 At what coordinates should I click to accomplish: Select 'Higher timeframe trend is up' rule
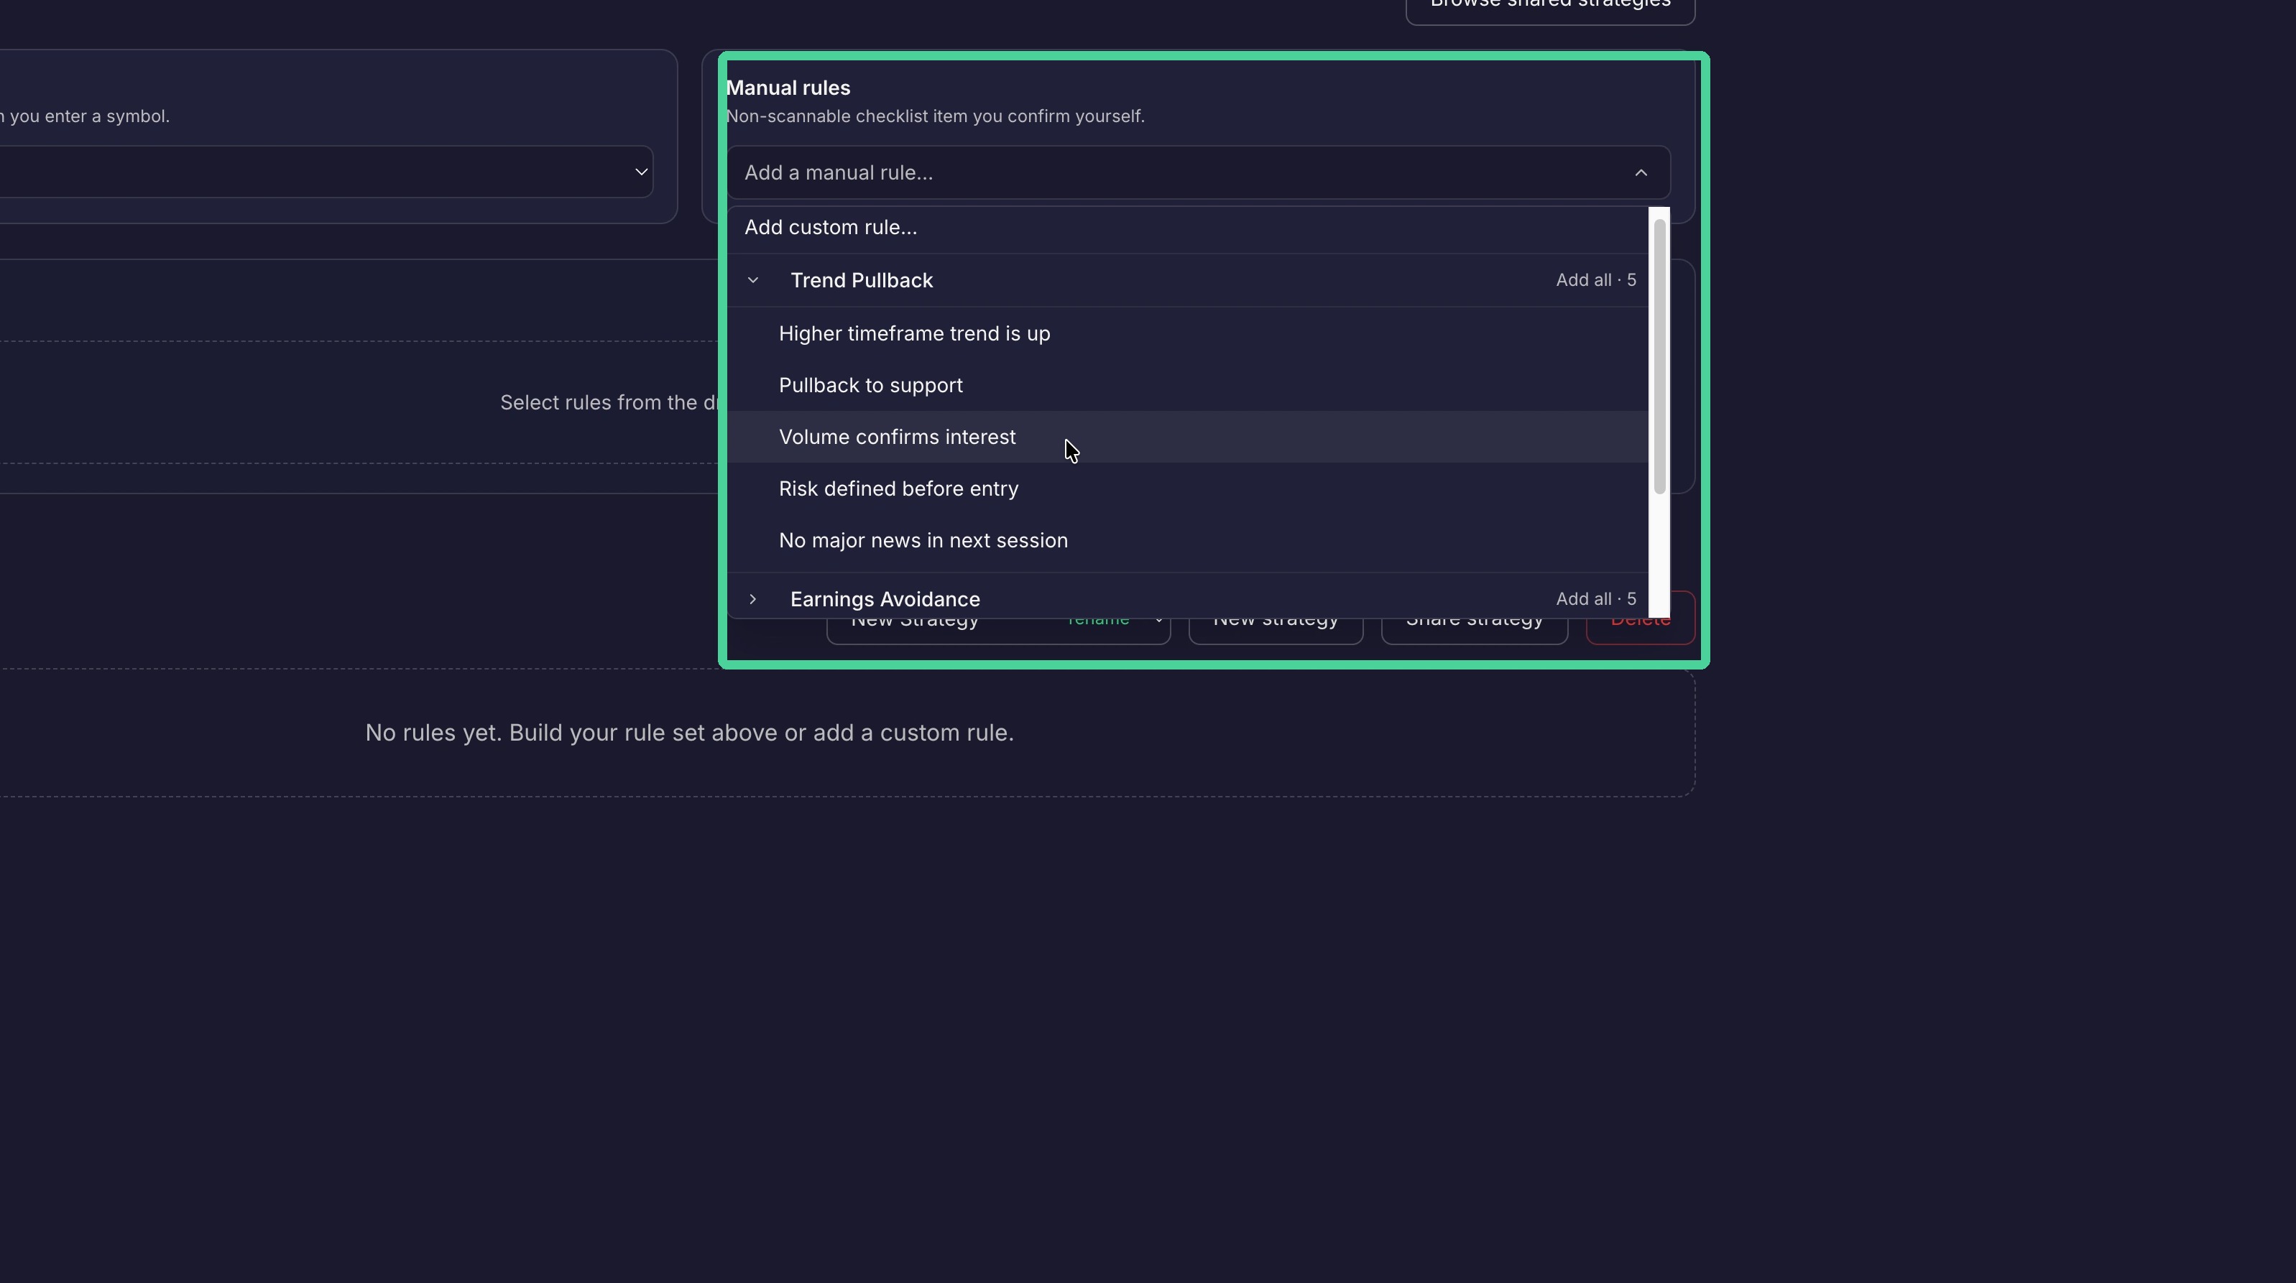tap(1187, 334)
